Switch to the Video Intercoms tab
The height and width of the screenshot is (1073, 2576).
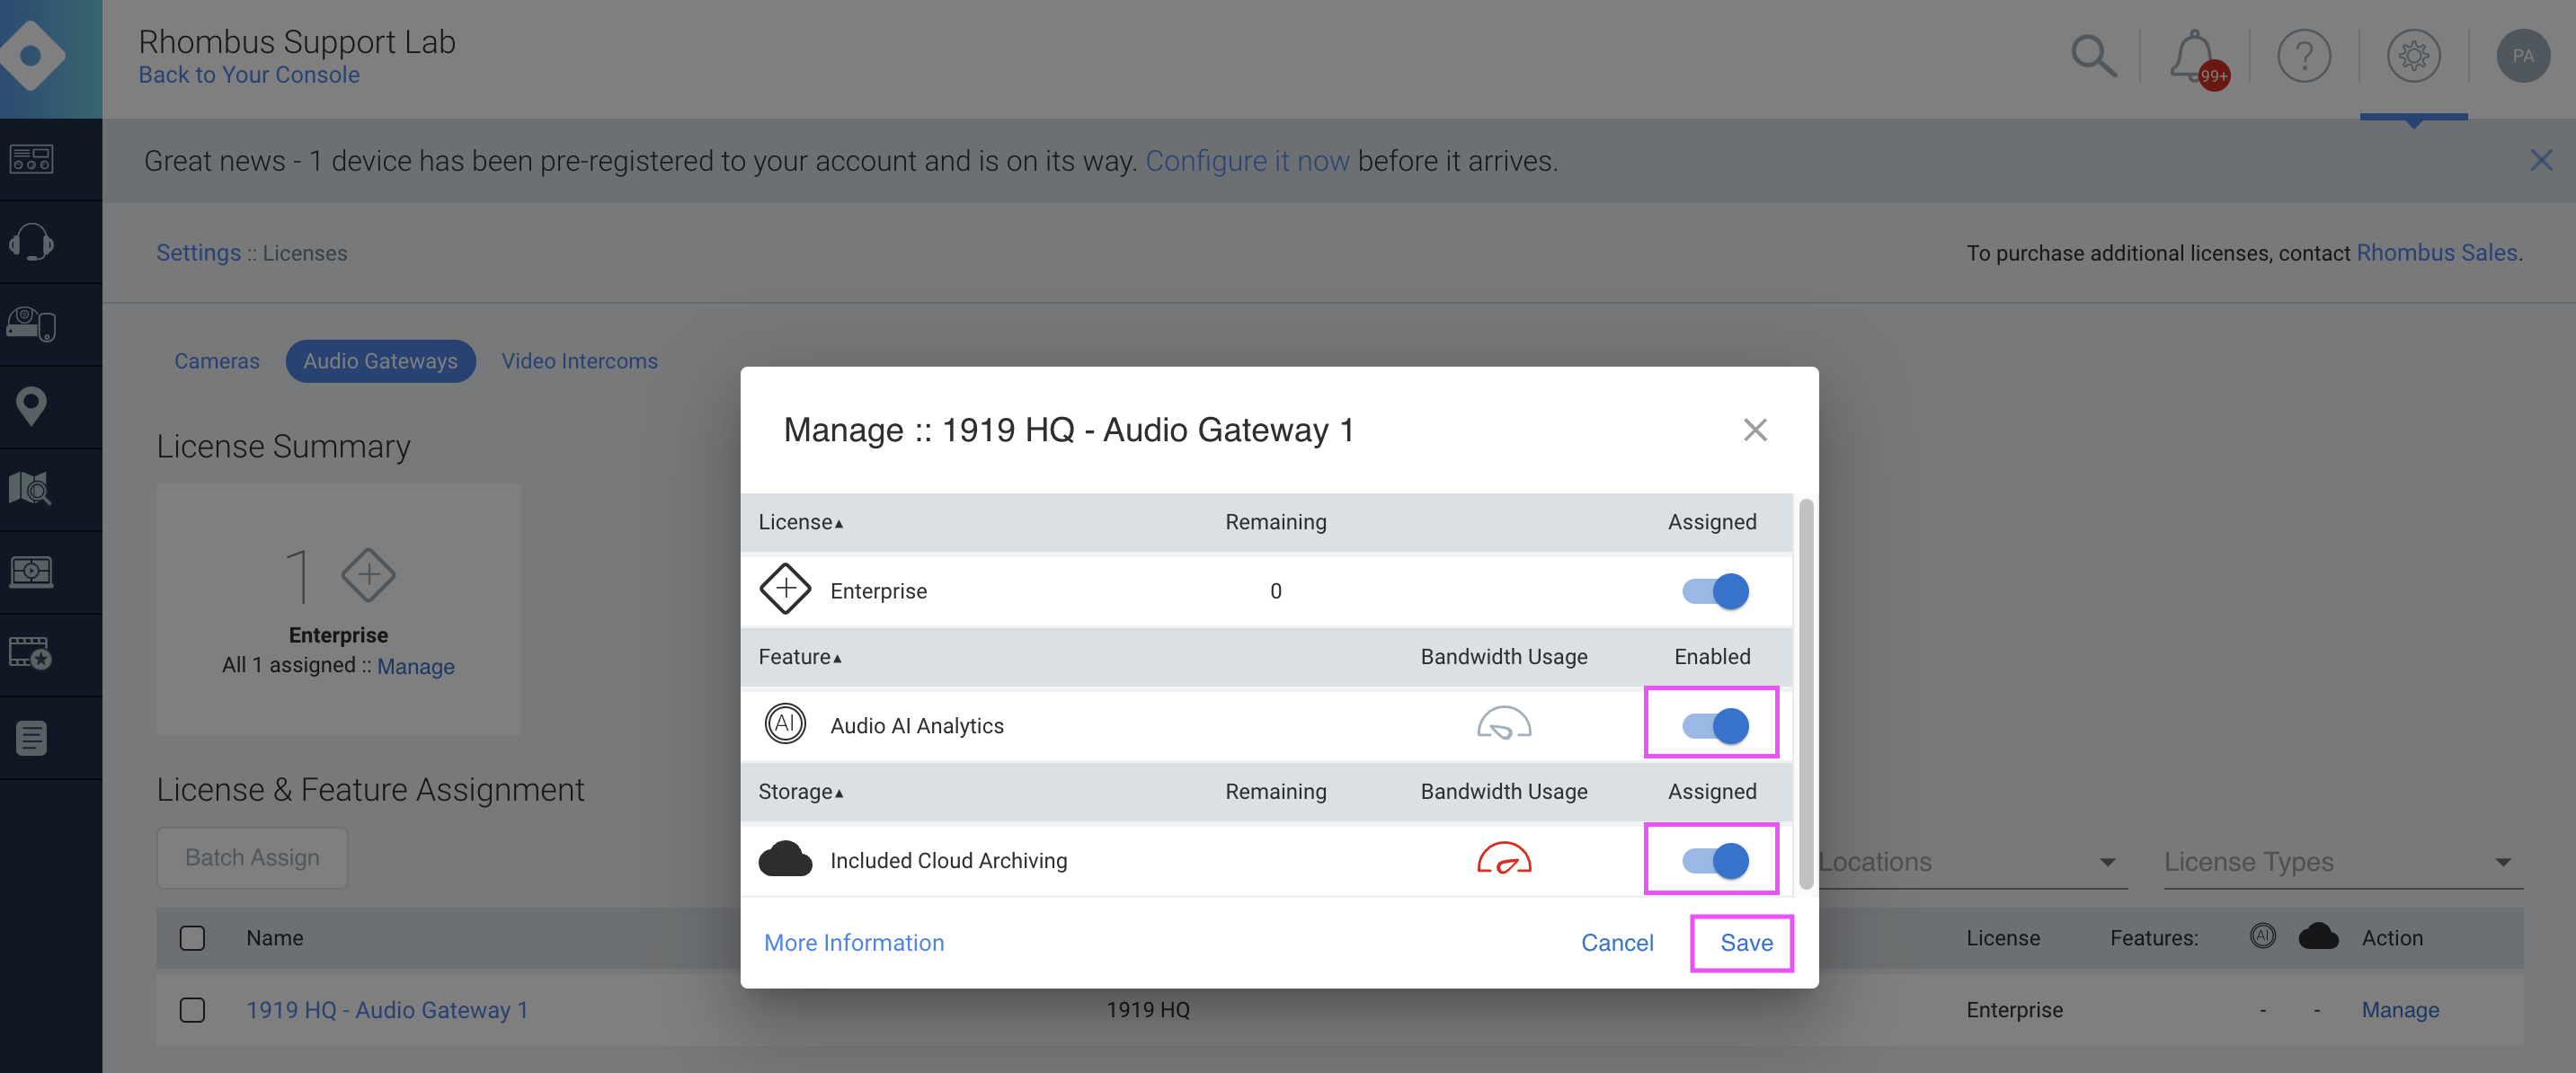pos(579,361)
